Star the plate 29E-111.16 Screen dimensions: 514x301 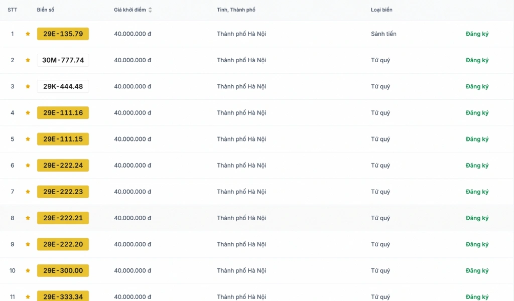point(28,113)
